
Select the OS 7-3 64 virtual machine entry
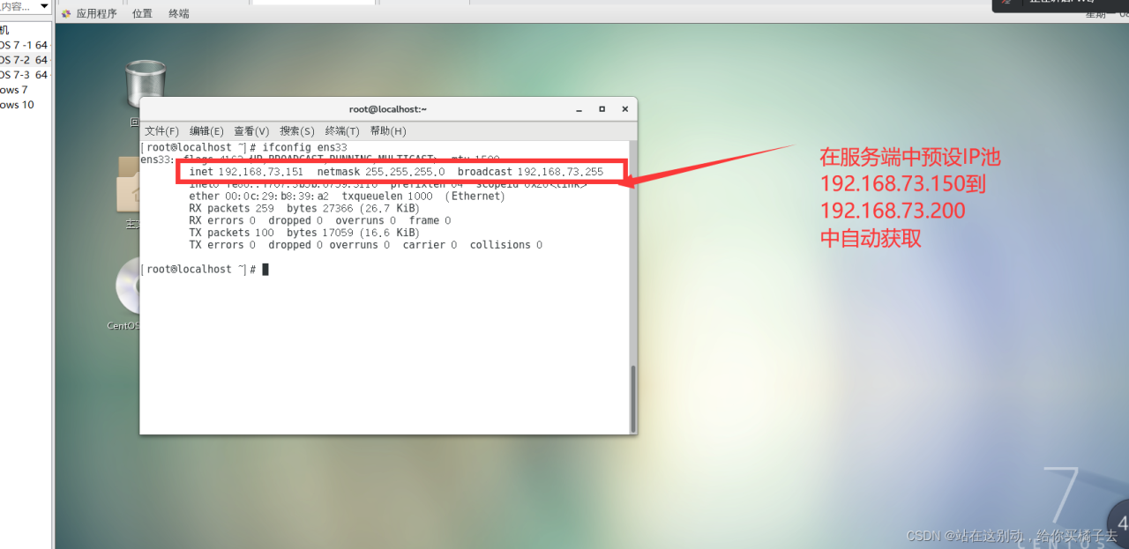click(24, 75)
